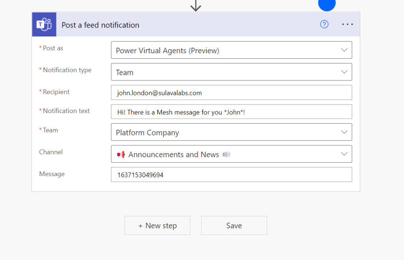Add a New step to the flow
Image resolution: width=404 pixels, height=260 pixels.
click(157, 225)
